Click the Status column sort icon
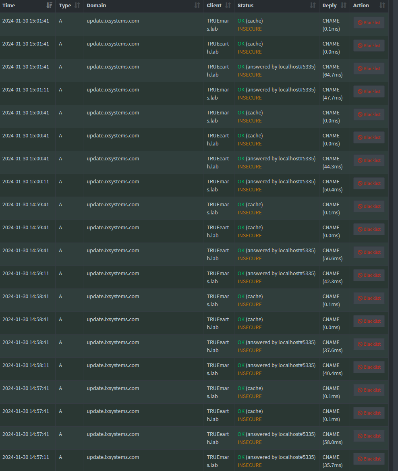This screenshot has width=398, height=471. pyautogui.click(x=313, y=5)
